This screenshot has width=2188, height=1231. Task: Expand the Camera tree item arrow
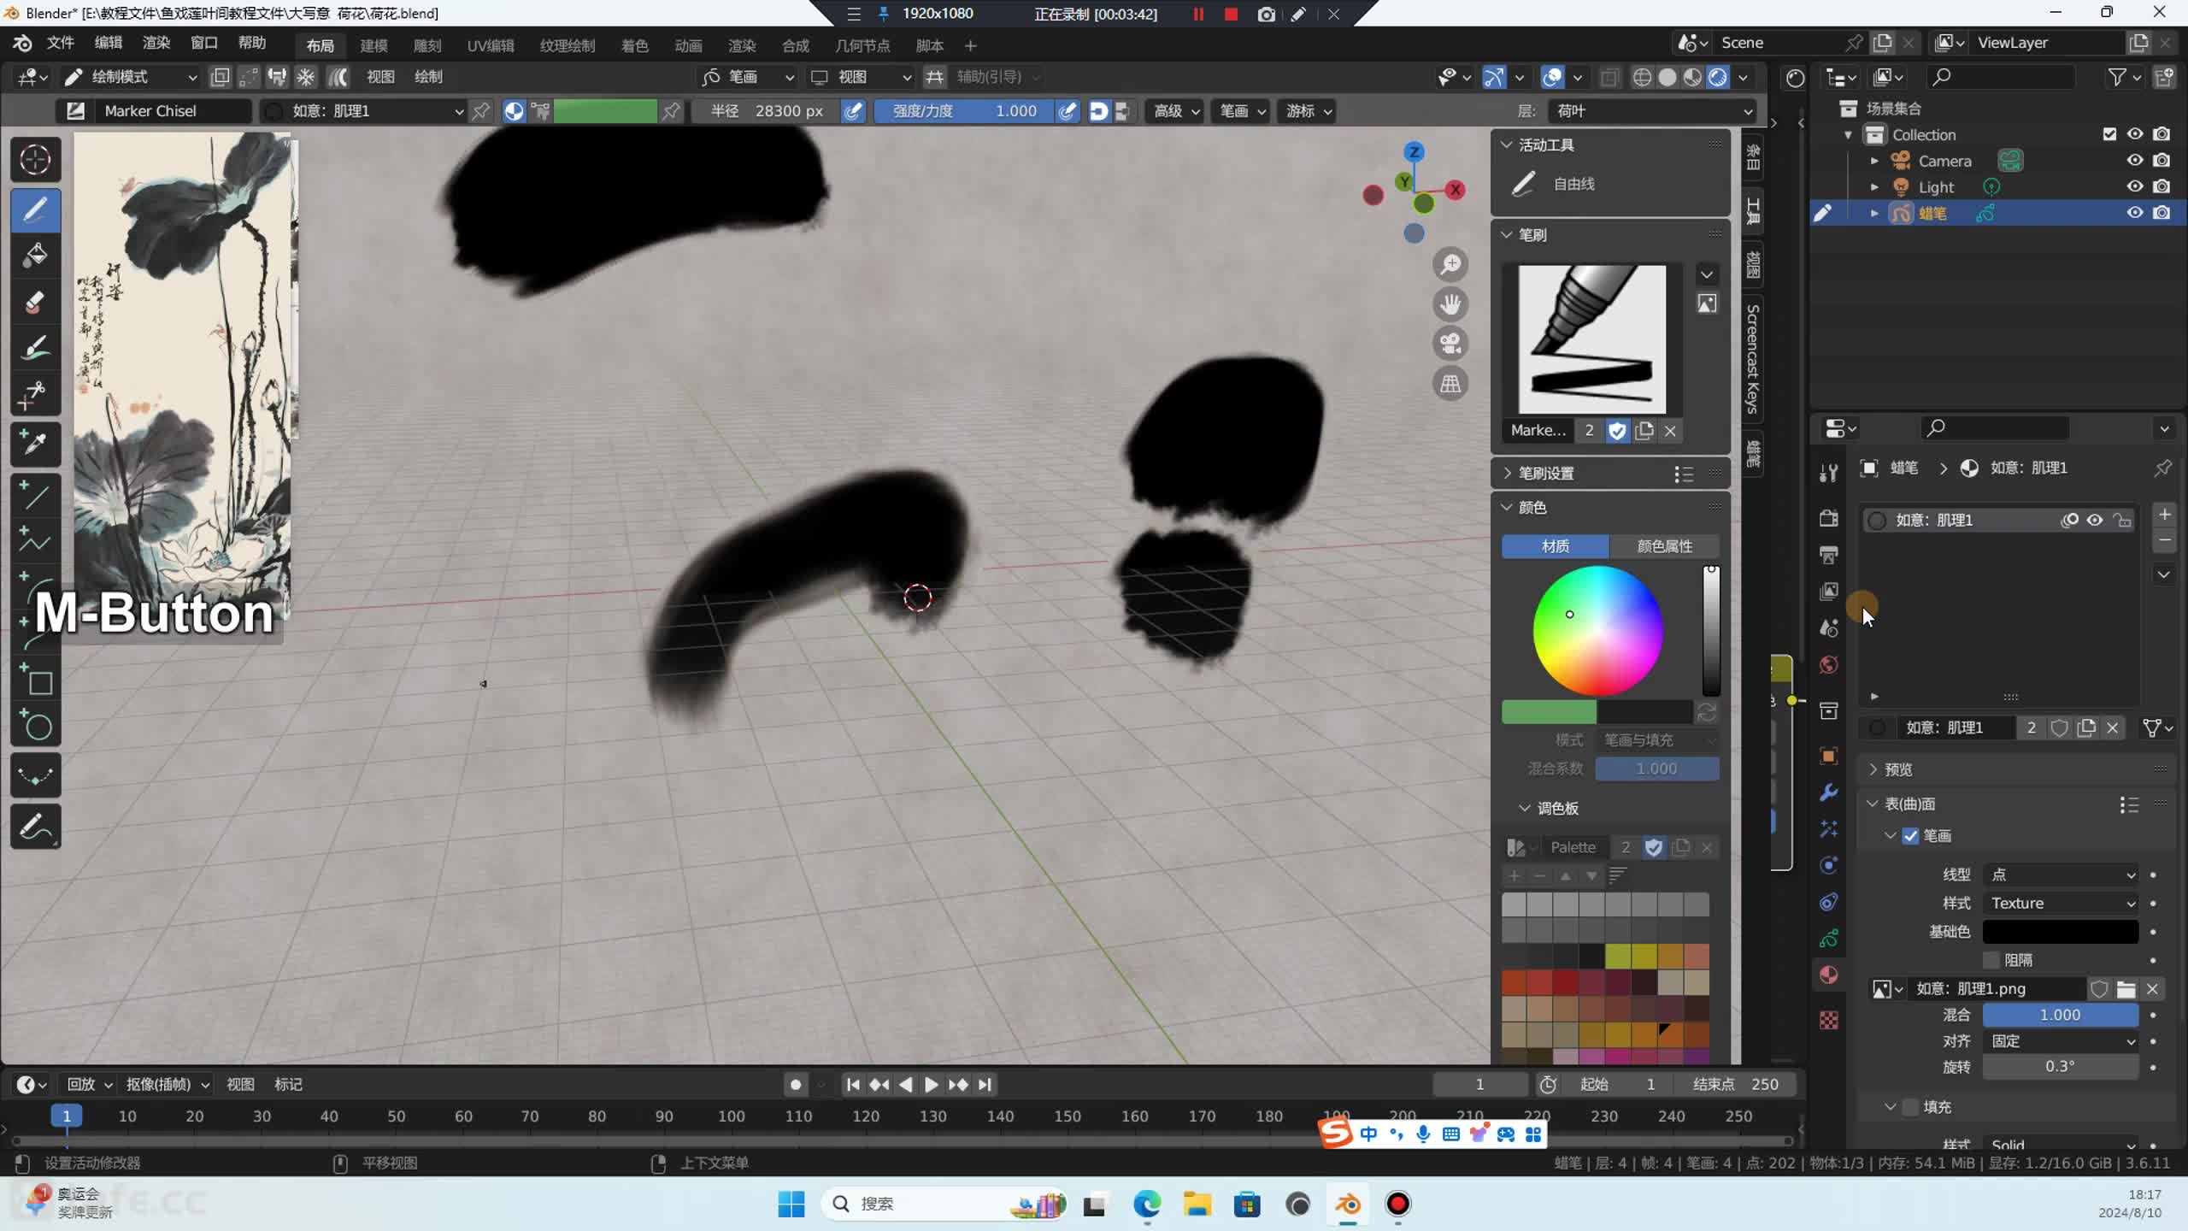(x=1874, y=161)
